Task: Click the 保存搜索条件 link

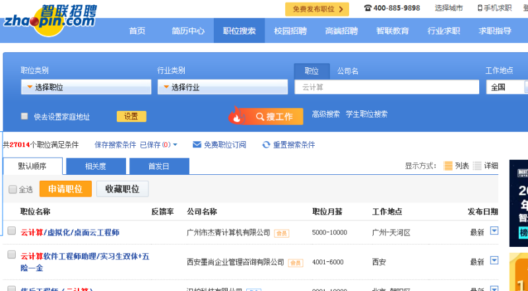Action: (115, 145)
